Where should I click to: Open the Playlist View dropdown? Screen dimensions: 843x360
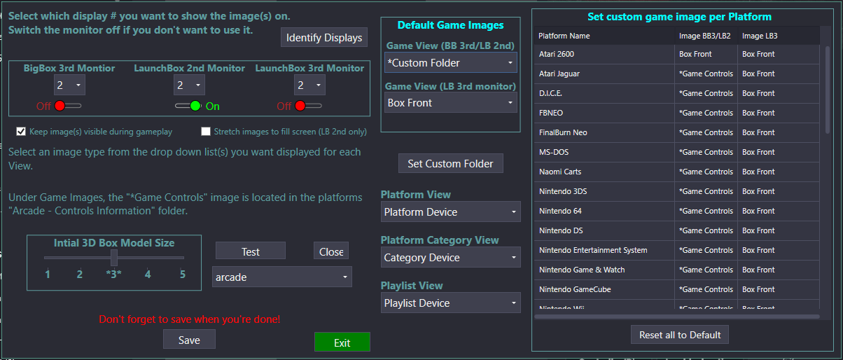click(451, 303)
